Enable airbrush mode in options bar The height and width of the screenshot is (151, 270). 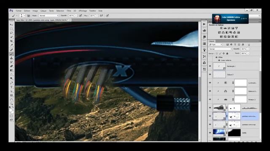(x=102, y=16)
